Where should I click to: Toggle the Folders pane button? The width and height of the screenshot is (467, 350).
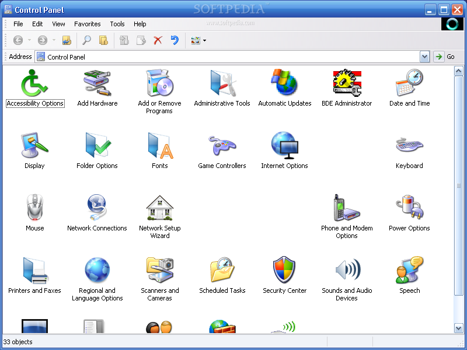point(103,40)
